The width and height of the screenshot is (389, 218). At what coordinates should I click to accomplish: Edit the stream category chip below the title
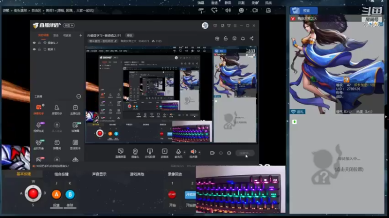[x=103, y=41]
